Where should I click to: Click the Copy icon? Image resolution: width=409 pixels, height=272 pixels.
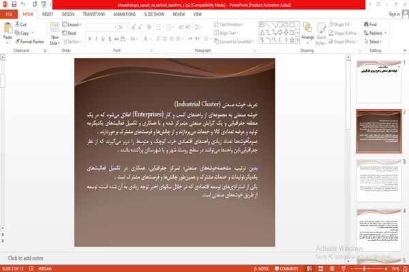click(x=17, y=33)
